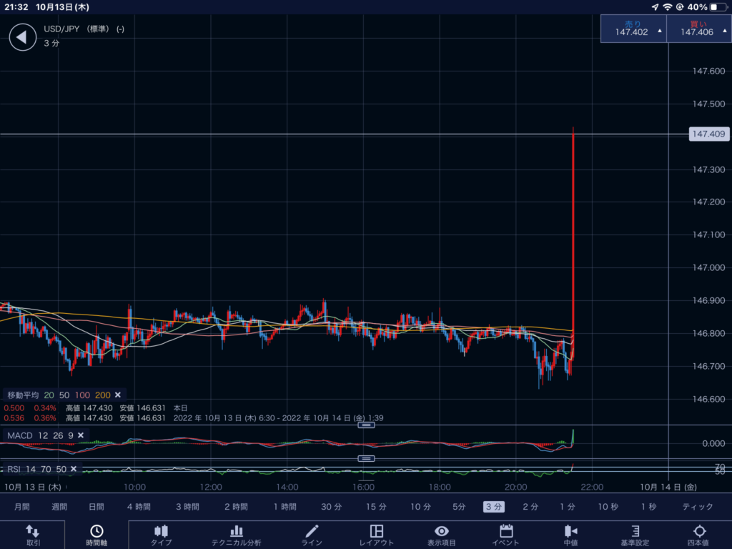Select the 時間軸 clock icon
Image resolution: width=732 pixels, height=549 pixels.
[97, 531]
